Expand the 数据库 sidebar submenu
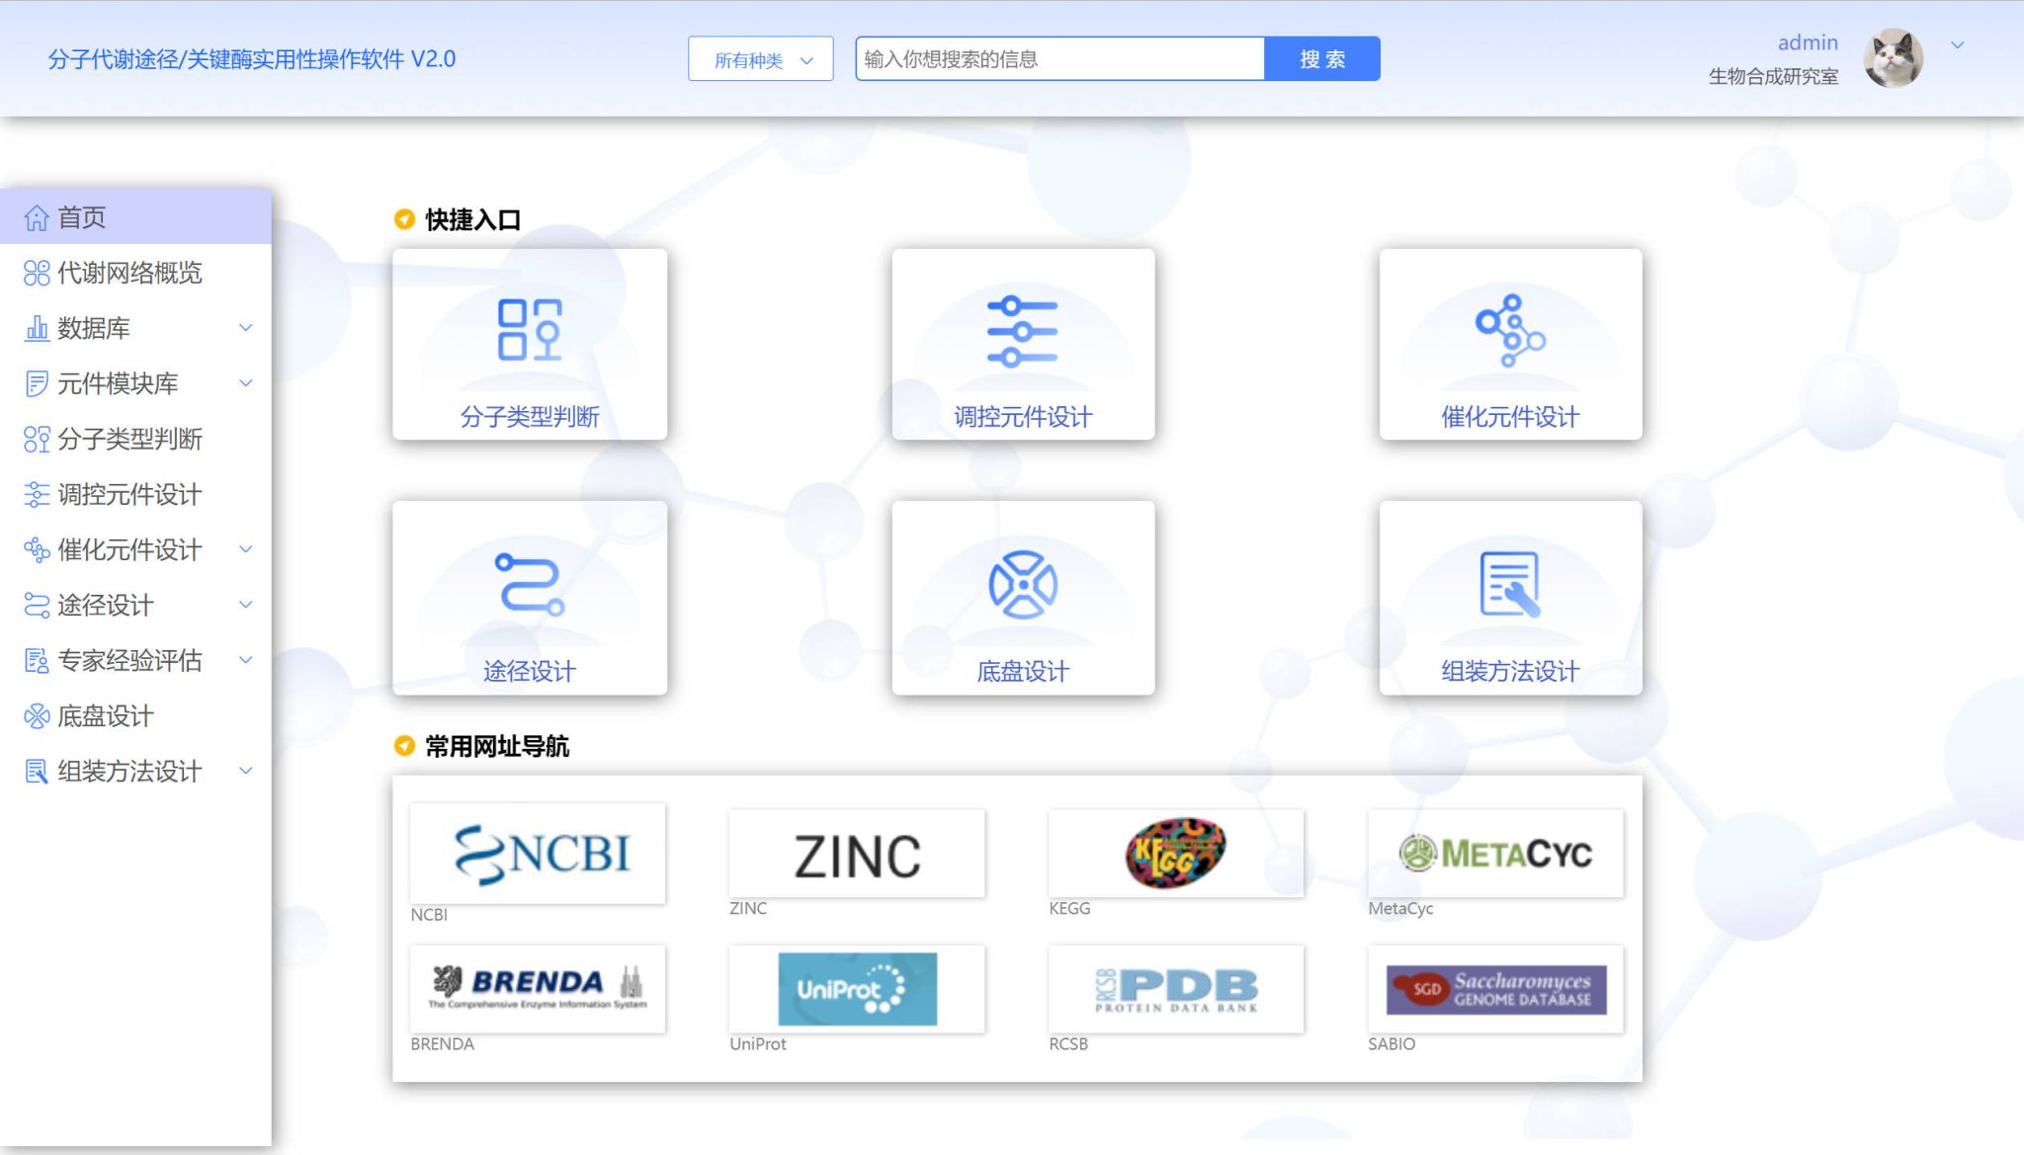This screenshot has width=2024, height=1155. 246,328
